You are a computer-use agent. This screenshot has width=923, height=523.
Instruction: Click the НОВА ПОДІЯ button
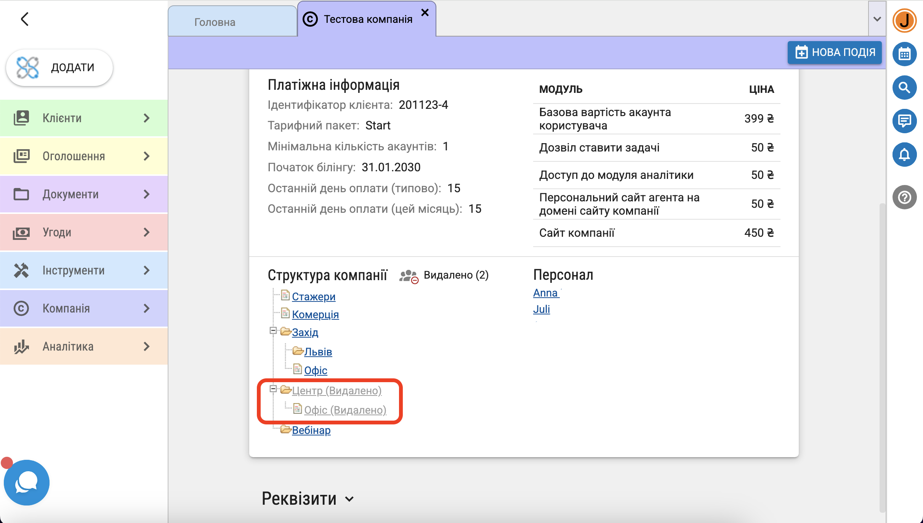click(x=835, y=52)
